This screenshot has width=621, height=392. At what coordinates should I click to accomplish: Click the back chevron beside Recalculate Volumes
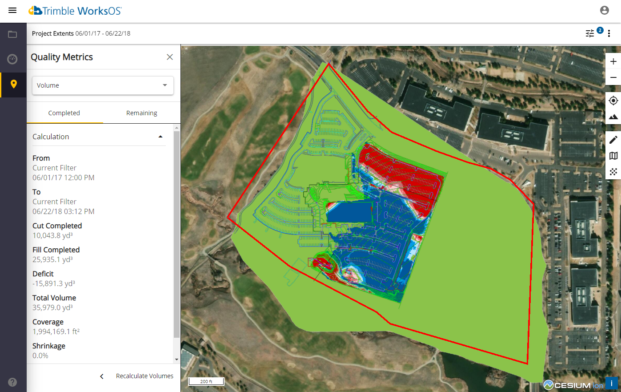[102, 376]
